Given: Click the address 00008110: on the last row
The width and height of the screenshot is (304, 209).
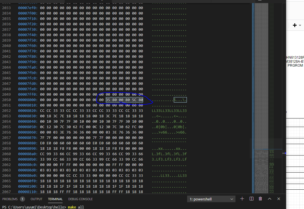Looking at the screenshot, I should (28, 192).
